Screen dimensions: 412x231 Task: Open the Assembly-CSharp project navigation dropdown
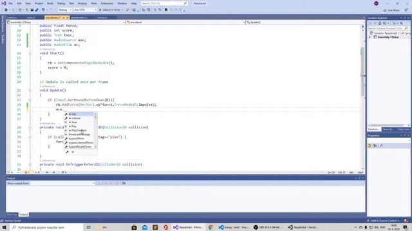66,22
